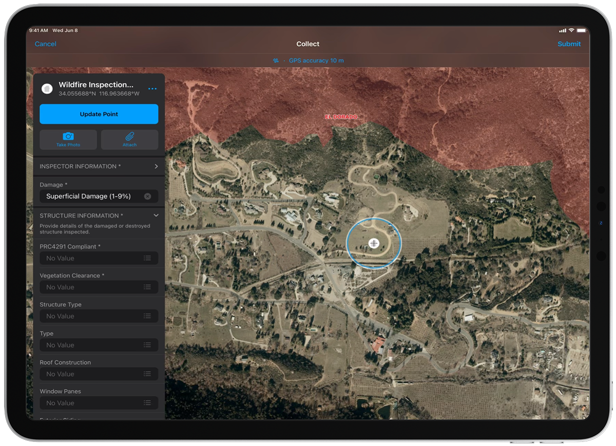Select the Wildfire Inspection structure thumbnail

click(47, 88)
